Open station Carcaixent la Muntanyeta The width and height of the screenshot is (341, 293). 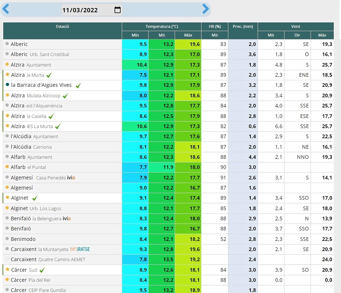coord(39,249)
